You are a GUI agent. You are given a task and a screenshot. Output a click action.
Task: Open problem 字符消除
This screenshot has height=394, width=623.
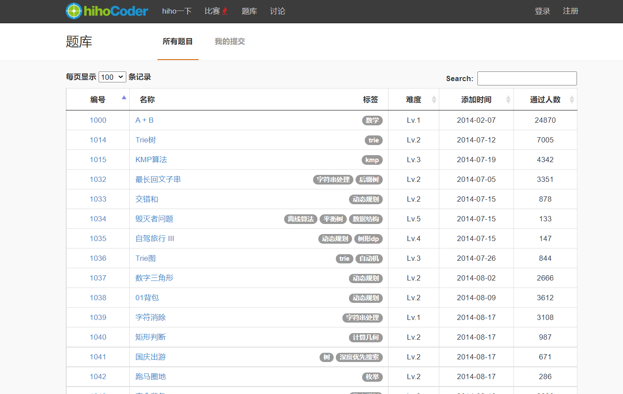pyautogui.click(x=151, y=317)
